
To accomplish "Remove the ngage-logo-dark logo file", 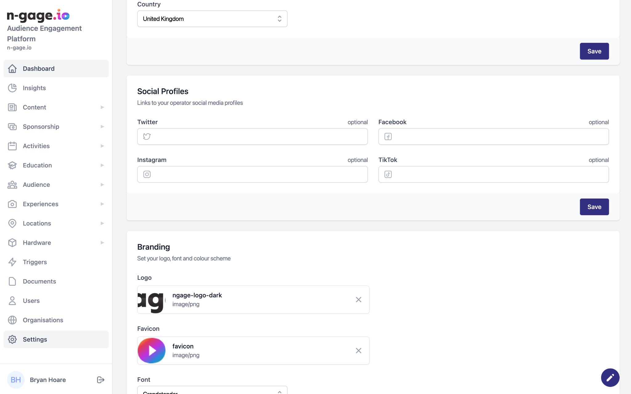I will [x=358, y=300].
